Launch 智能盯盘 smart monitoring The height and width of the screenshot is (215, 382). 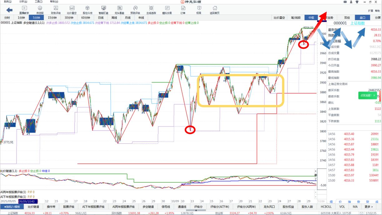point(103,10)
